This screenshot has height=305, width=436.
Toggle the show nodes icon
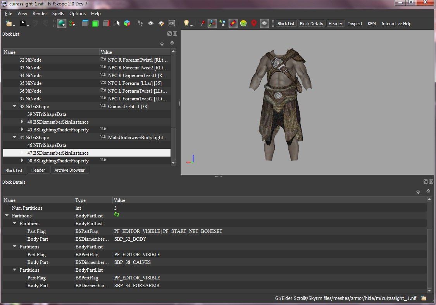pos(222,23)
